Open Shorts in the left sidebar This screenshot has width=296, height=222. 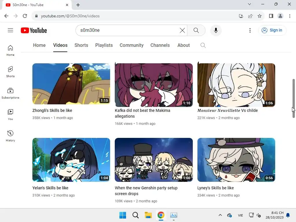10,72
